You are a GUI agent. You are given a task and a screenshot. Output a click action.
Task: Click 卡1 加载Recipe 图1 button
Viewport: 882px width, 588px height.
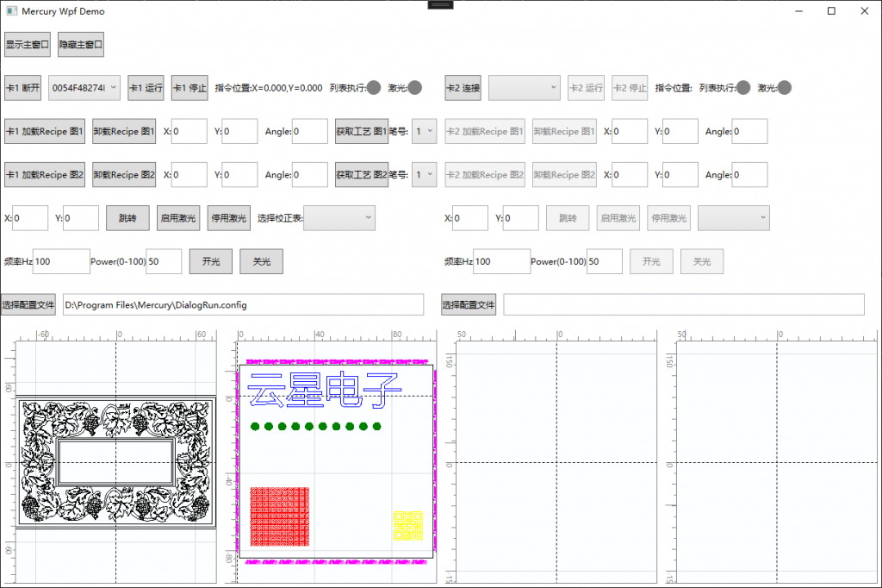pos(45,131)
